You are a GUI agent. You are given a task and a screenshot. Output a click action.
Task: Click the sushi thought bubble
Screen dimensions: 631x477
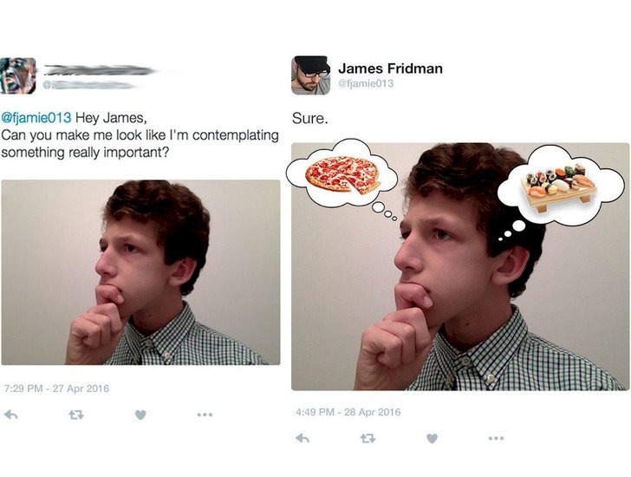point(560,185)
